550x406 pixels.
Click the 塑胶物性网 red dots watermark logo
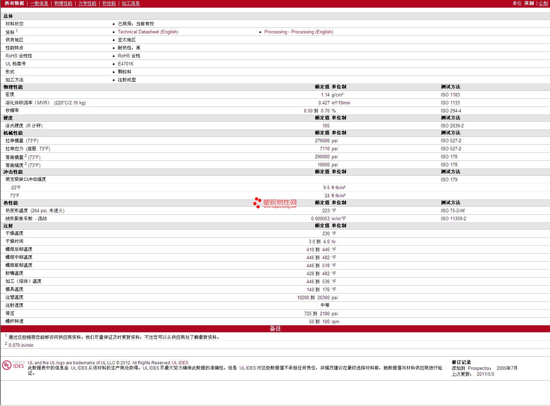[257, 202]
